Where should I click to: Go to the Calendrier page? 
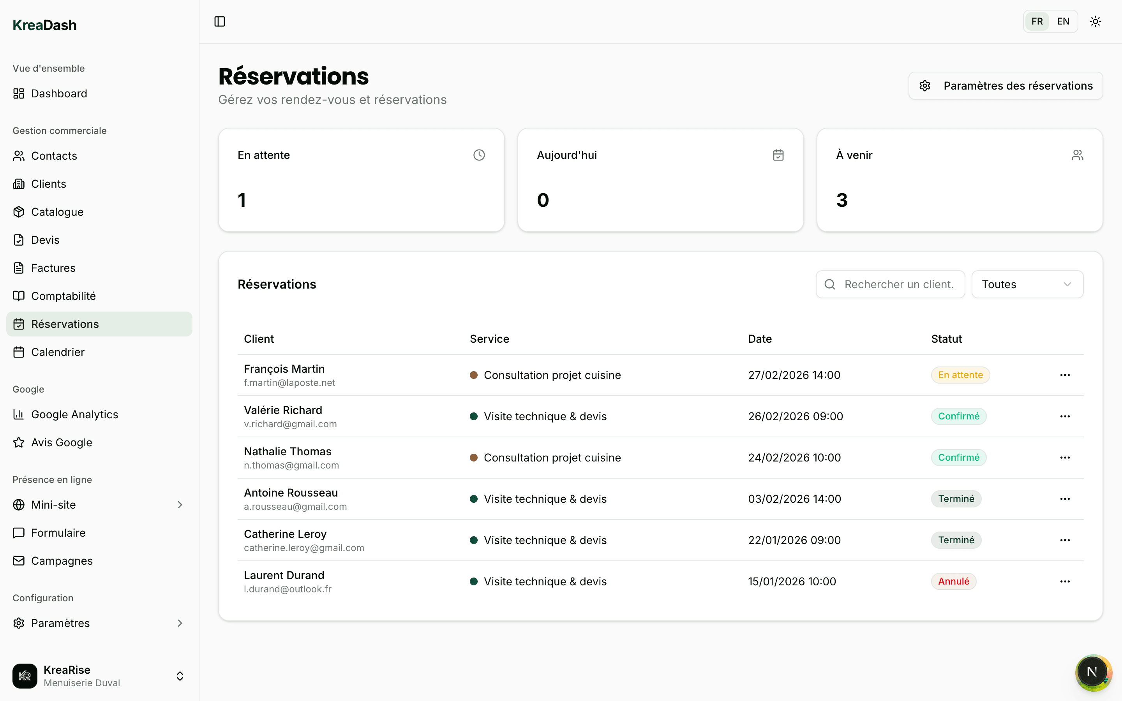(x=58, y=352)
